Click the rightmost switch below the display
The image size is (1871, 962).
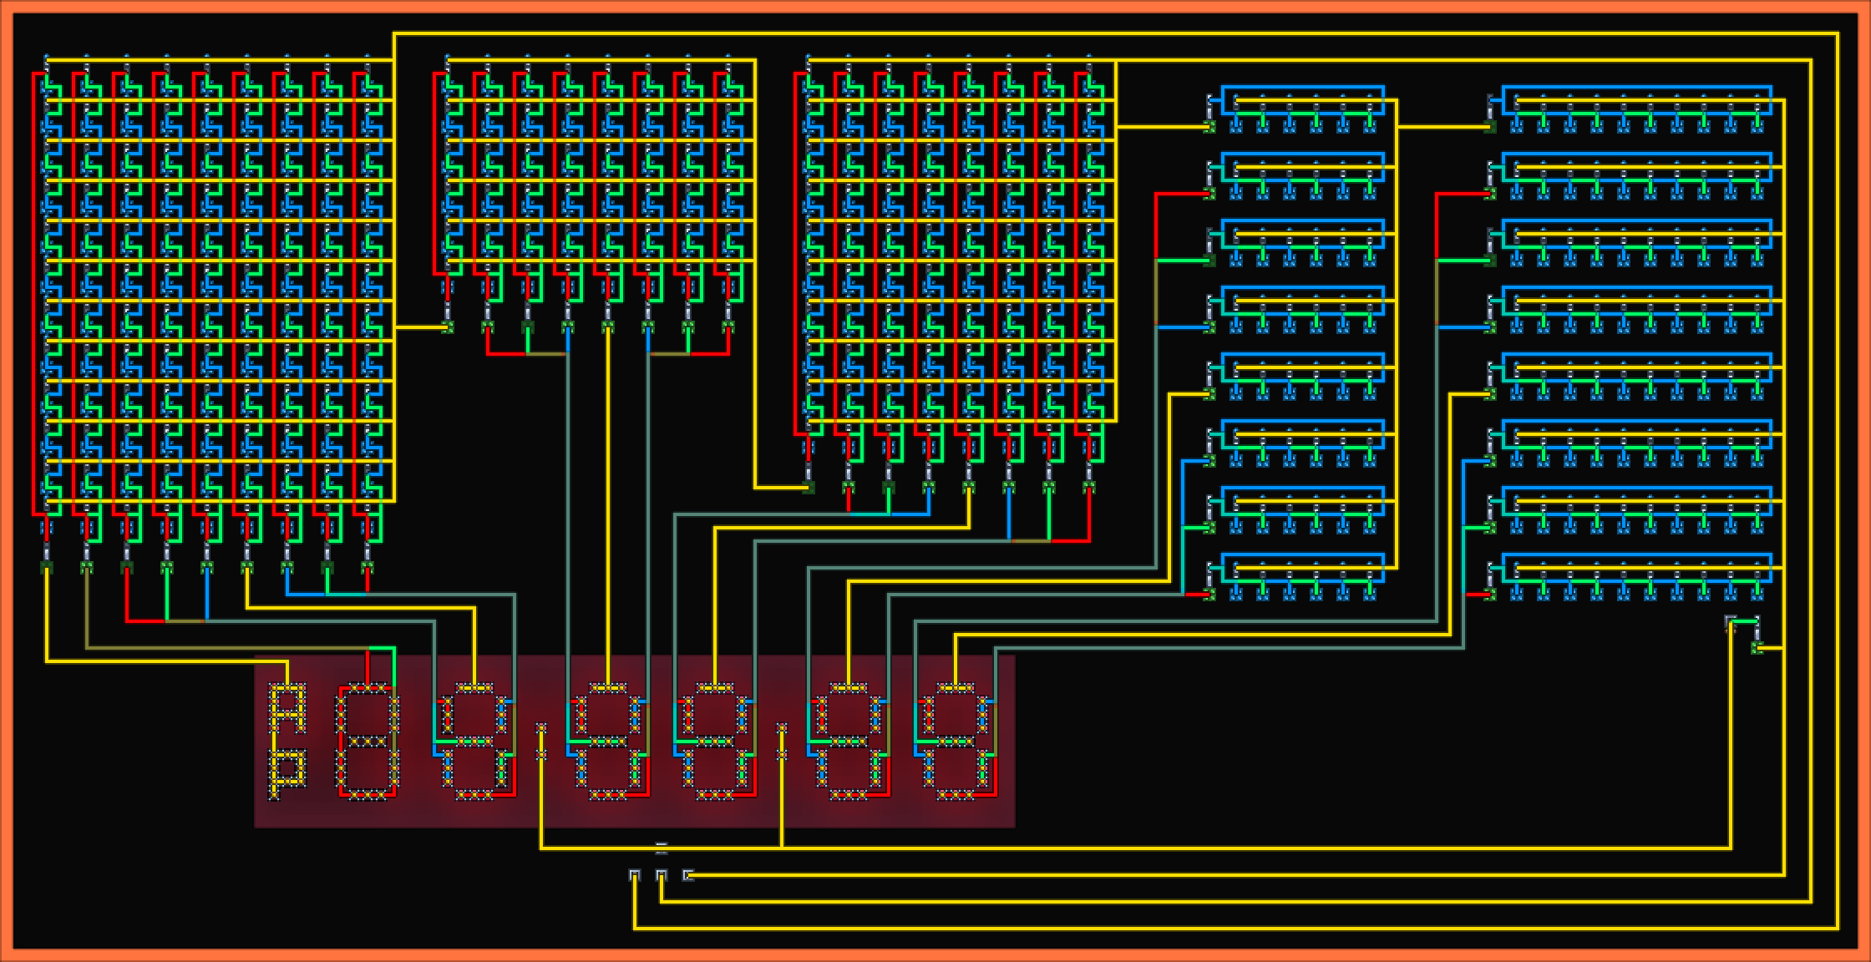click(687, 875)
